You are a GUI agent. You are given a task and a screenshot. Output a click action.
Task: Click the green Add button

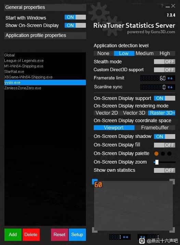(13, 234)
